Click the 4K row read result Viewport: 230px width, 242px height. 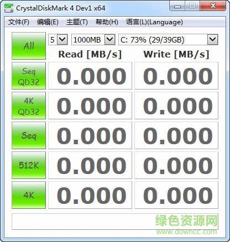click(x=90, y=195)
